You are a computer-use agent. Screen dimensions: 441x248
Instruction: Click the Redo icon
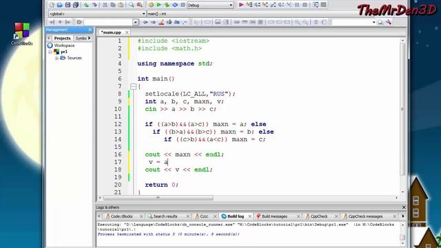(95, 5)
